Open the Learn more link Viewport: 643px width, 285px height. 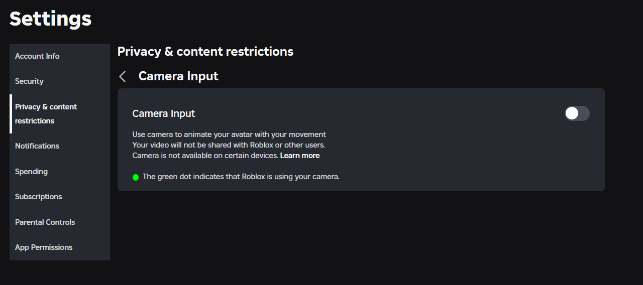(300, 156)
